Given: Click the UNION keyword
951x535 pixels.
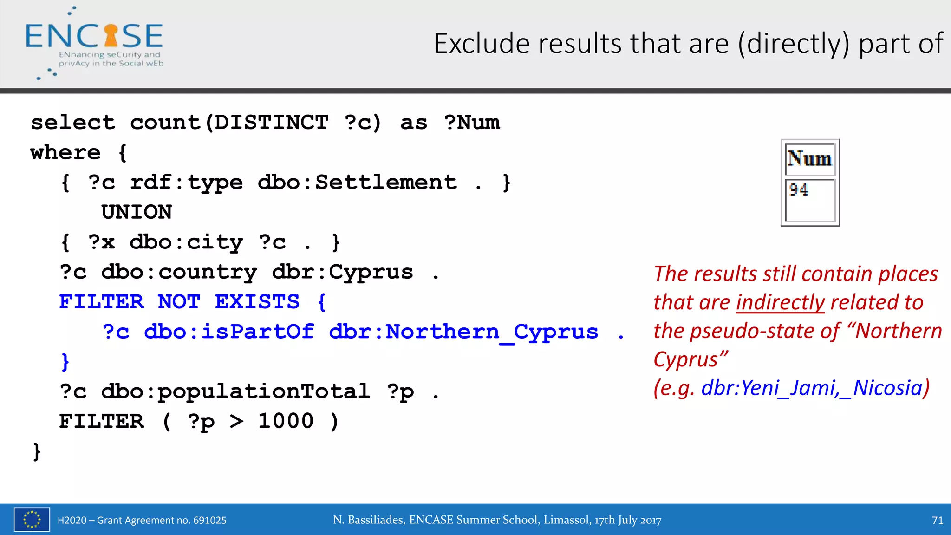Looking at the screenshot, I should tap(137, 212).
